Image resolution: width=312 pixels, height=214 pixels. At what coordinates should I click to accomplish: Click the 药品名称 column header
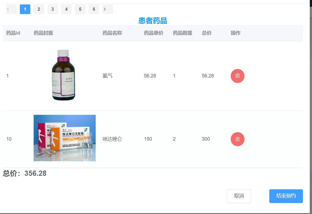pos(112,33)
